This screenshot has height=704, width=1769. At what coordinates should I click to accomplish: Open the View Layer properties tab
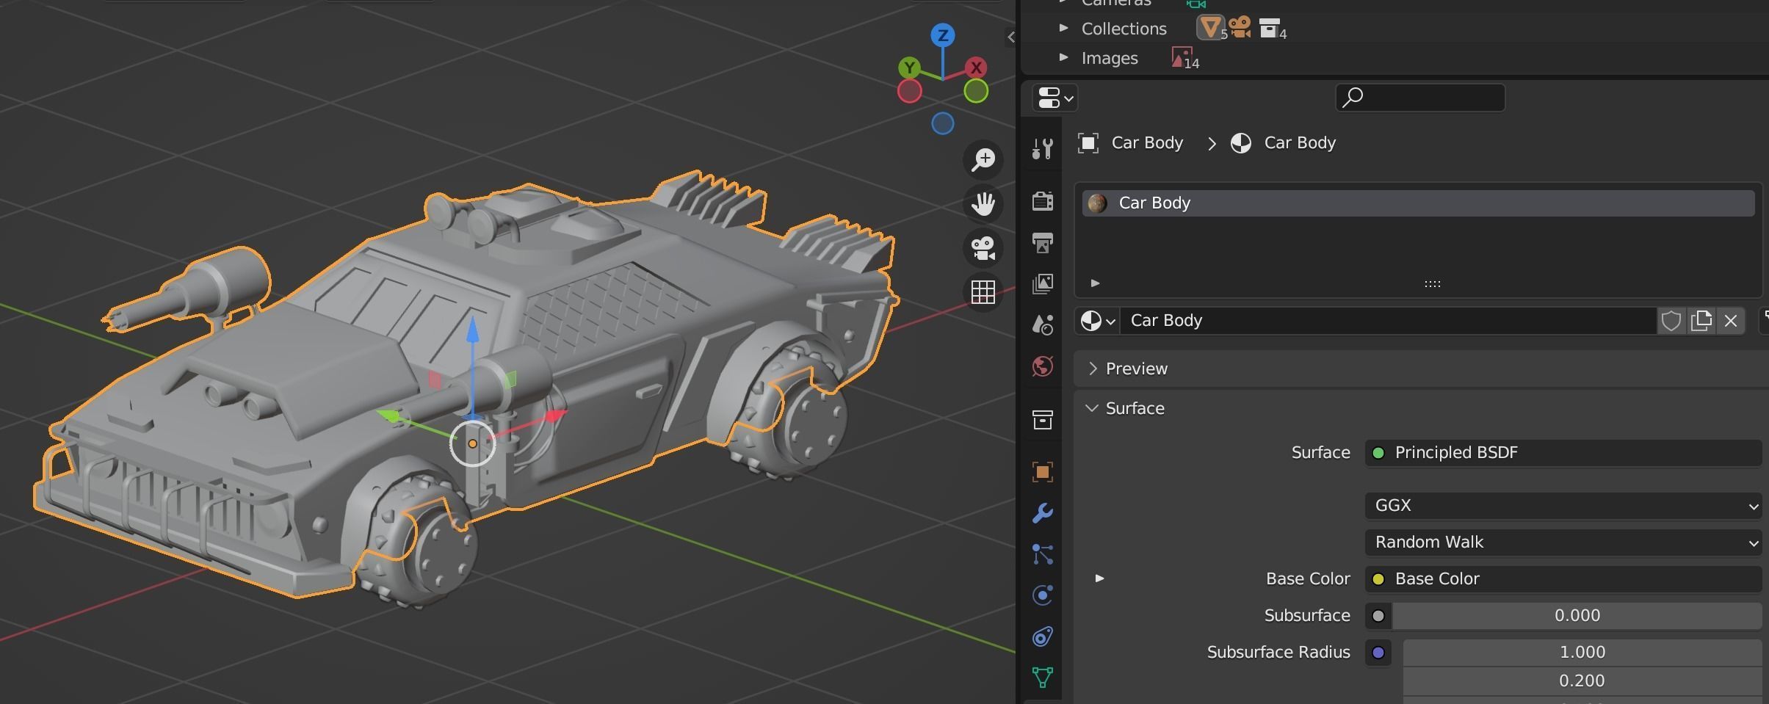coord(1042,283)
